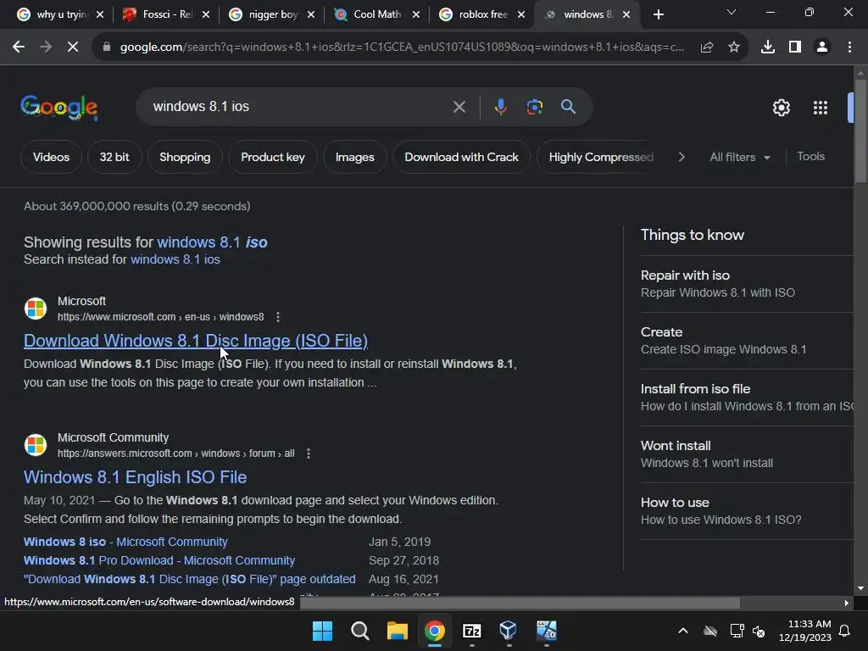Viewport: 868px width, 651px height.
Task: Search instead for 'windows 8.1 ios'
Action: pos(175,259)
